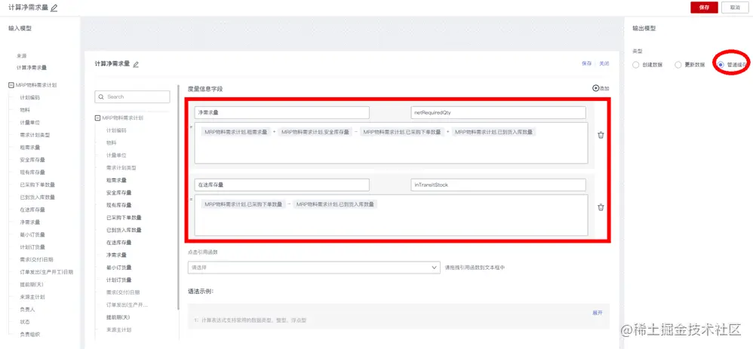
Task: Select 状态 in the 输入模型 tree
Action: [24, 322]
